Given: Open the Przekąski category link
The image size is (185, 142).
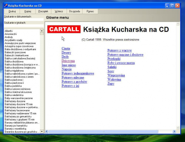Looking at the screenshot, I should (x=114, y=59).
